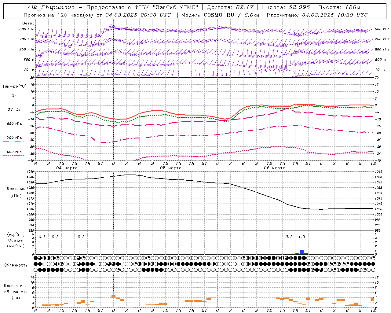This screenshot has height=313, width=391.
Task: Click the 850 гПа temperature legend entry
Action: coord(14,124)
